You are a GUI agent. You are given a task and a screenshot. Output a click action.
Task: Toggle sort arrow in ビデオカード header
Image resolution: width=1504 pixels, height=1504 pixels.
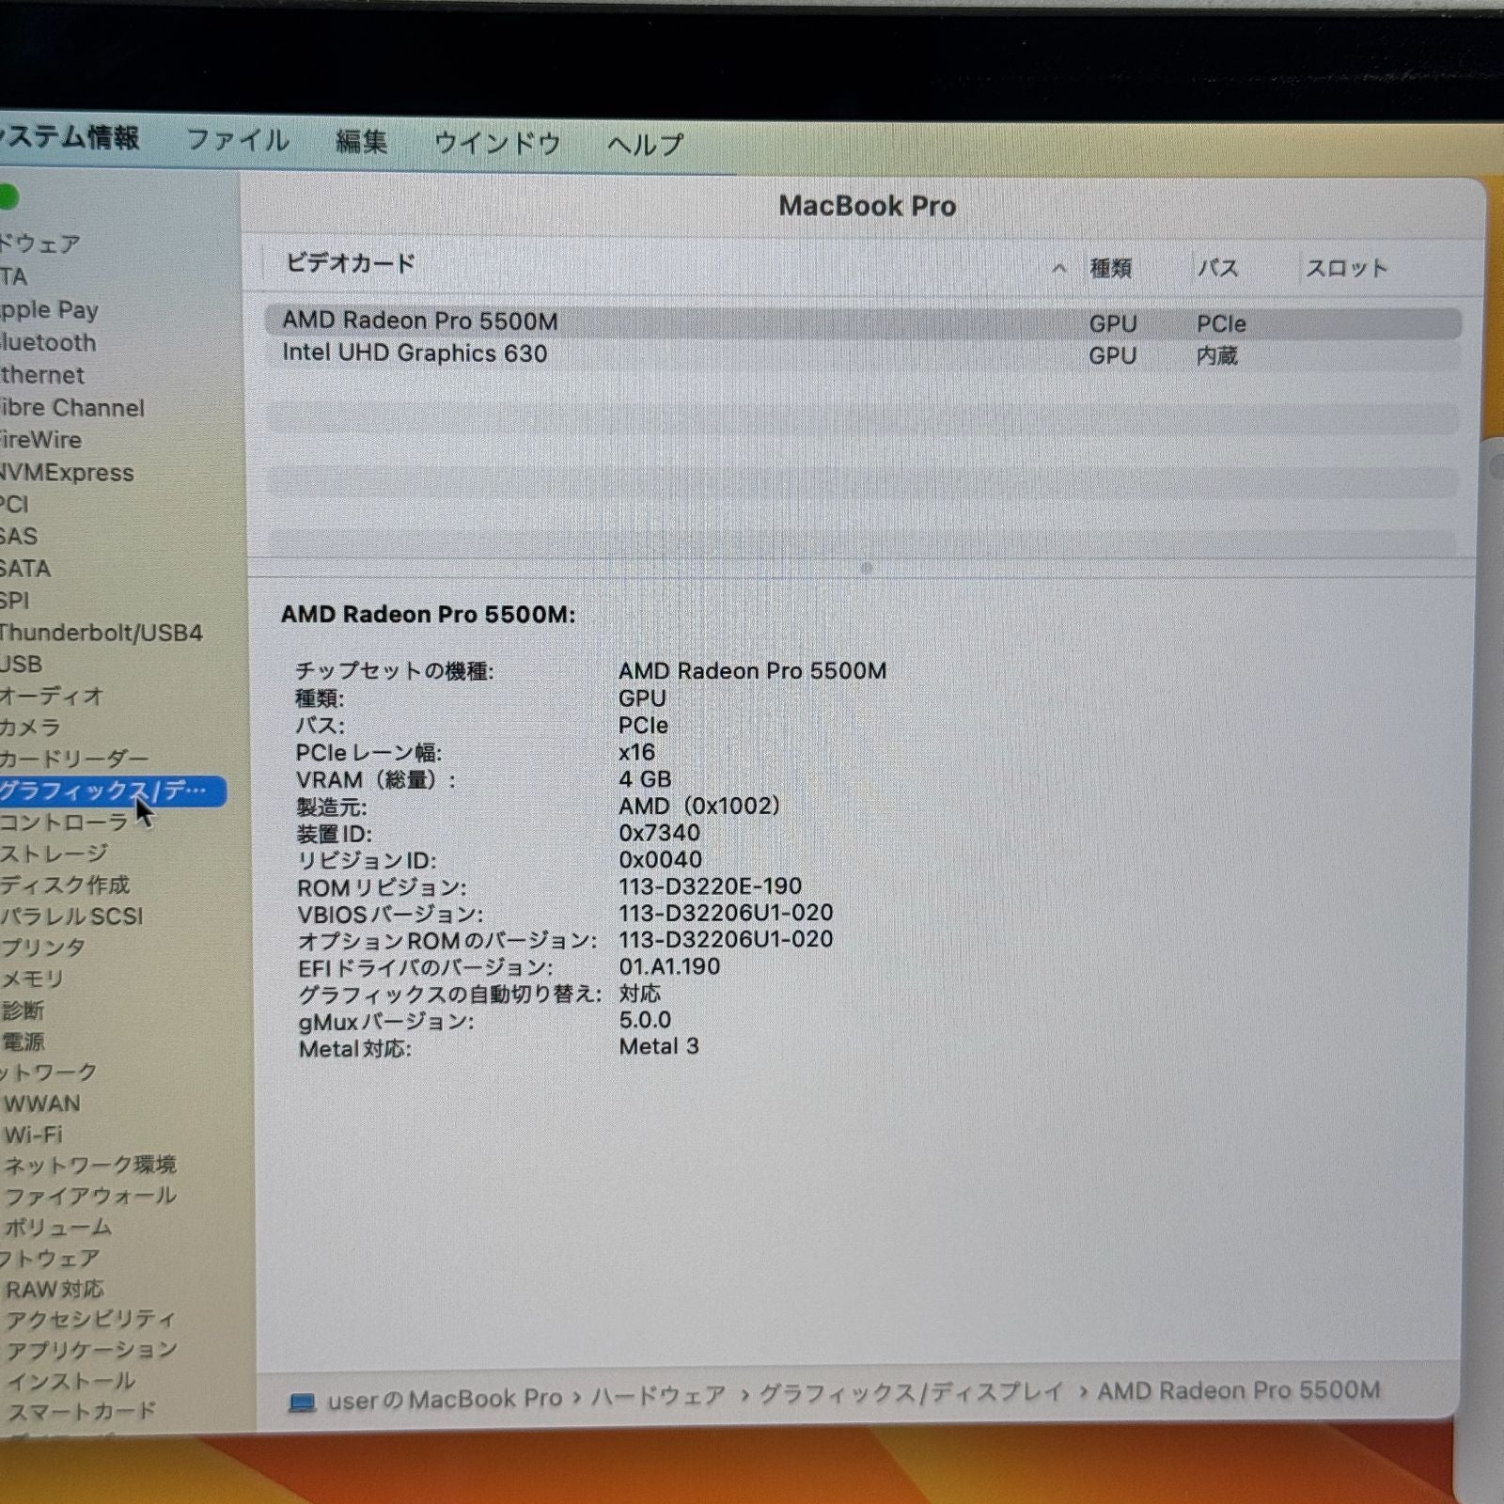(x=1058, y=269)
